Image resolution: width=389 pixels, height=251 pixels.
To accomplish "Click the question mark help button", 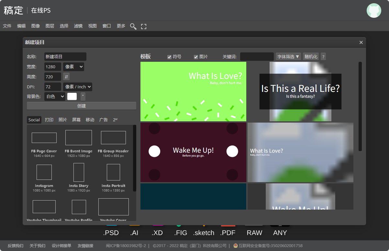I will click(x=323, y=57).
